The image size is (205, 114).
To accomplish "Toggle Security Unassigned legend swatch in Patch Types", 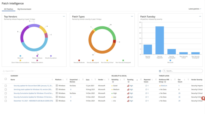I will (x=93, y=61).
